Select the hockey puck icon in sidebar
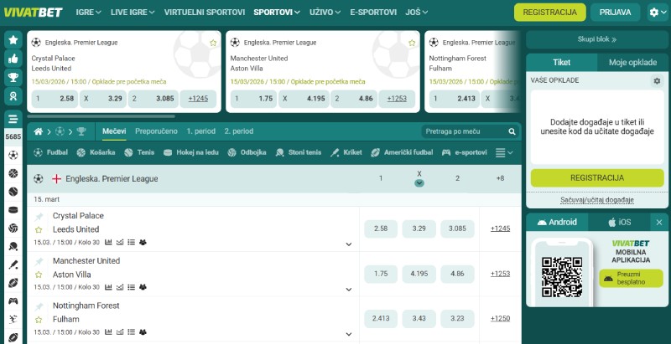 tap(13, 210)
